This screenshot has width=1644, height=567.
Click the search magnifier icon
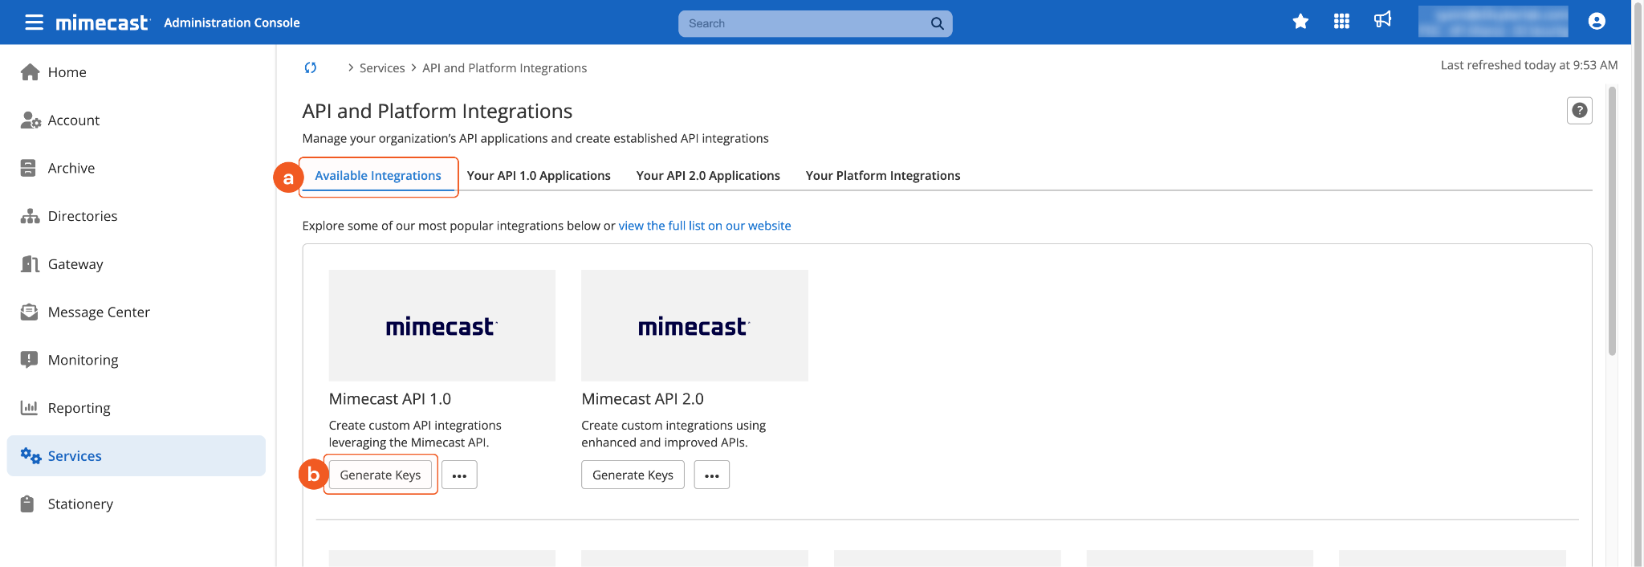937,23
